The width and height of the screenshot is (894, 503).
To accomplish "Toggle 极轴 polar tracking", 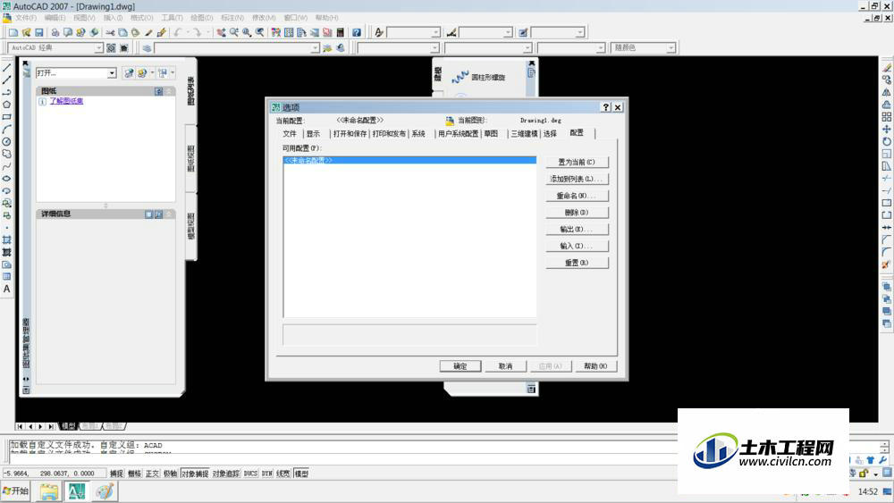I will click(x=170, y=474).
